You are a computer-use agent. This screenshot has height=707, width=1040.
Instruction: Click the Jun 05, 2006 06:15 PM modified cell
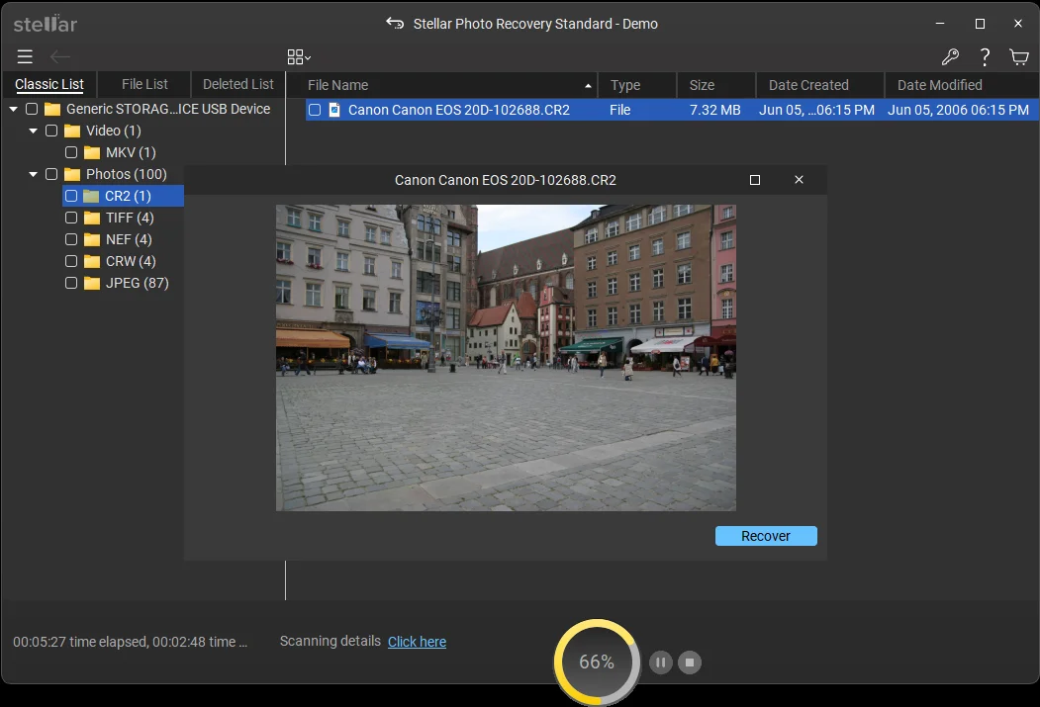coord(959,110)
